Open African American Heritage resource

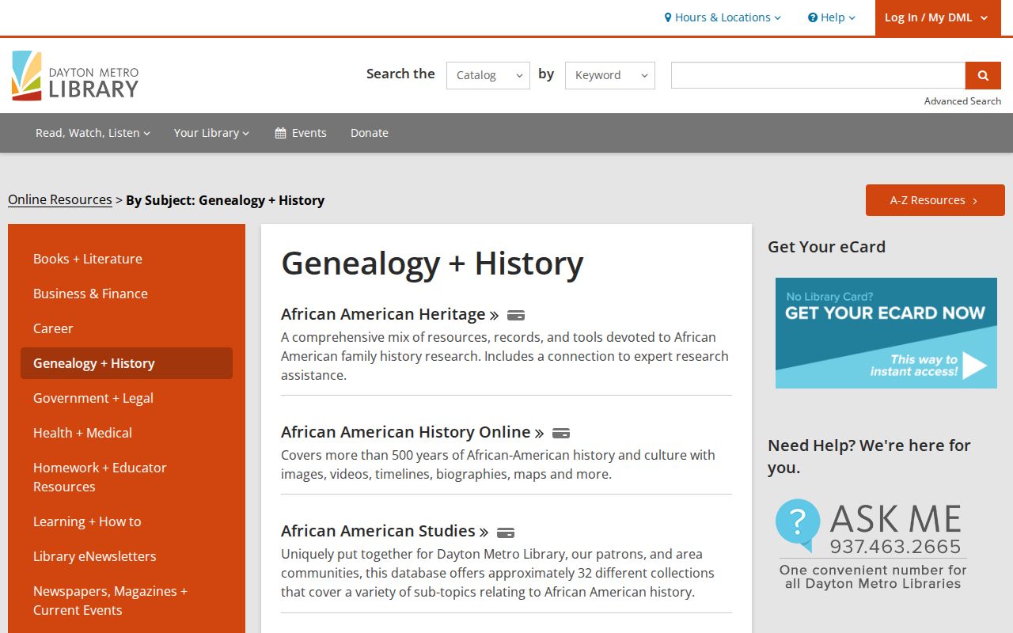[x=390, y=314]
